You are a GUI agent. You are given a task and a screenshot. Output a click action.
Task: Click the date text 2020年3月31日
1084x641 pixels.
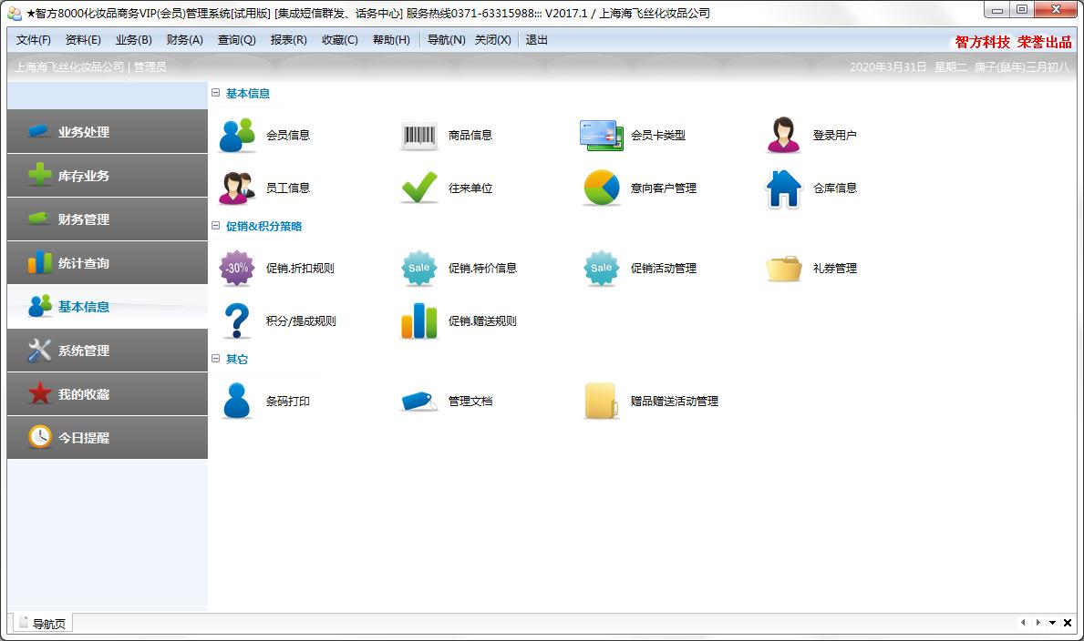coord(888,67)
